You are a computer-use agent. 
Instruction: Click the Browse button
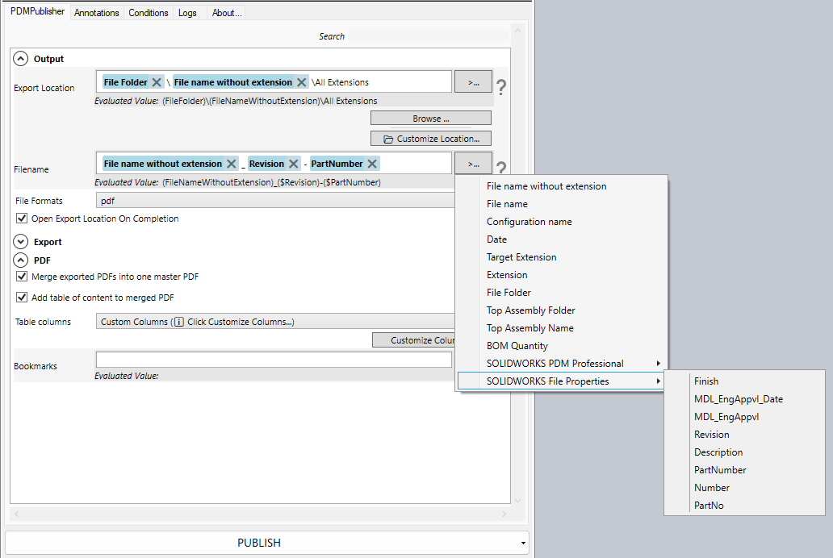(x=430, y=117)
